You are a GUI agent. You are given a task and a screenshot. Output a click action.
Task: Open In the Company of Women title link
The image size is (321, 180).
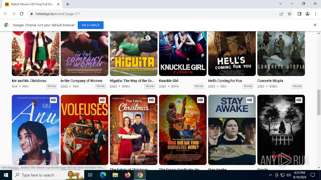[82, 81]
